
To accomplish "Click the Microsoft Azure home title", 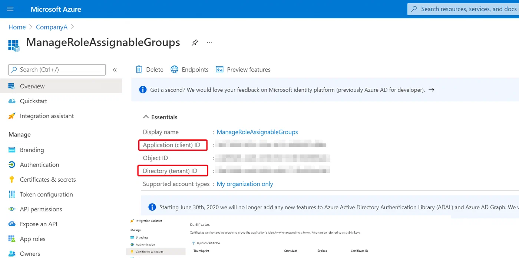I will [56, 9].
